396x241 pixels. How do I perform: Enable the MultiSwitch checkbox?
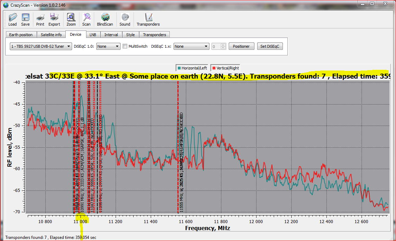click(x=125, y=46)
